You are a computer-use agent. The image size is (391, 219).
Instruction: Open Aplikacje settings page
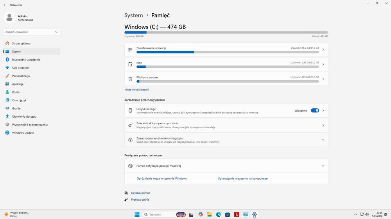[x=32, y=84]
